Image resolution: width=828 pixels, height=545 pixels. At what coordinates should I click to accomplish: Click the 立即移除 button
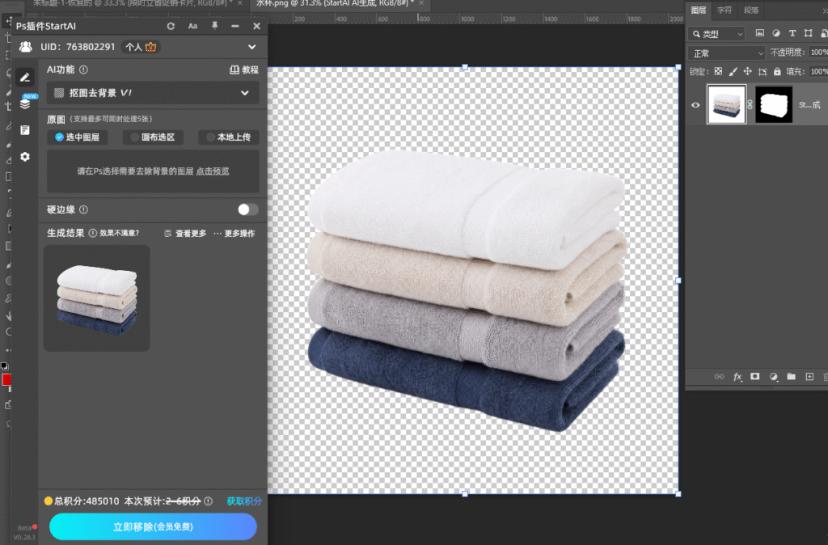(x=153, y=526)
